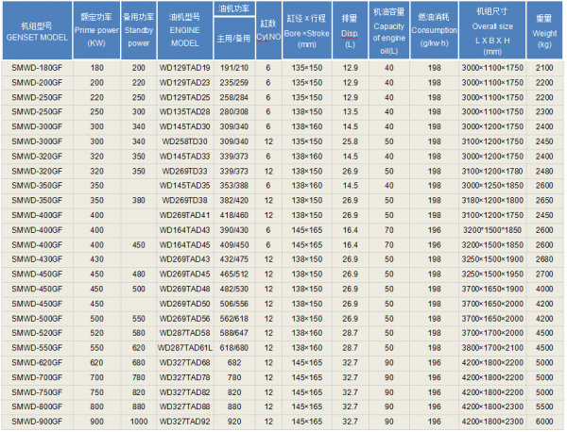Click overall size 3200*1500*1850

[492, 230]
